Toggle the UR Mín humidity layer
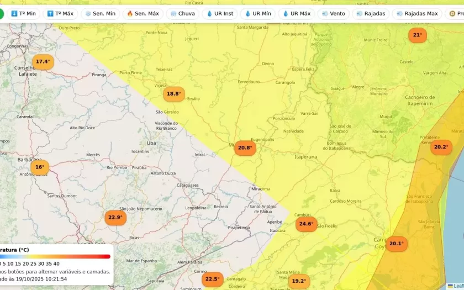 click(257, 13)
